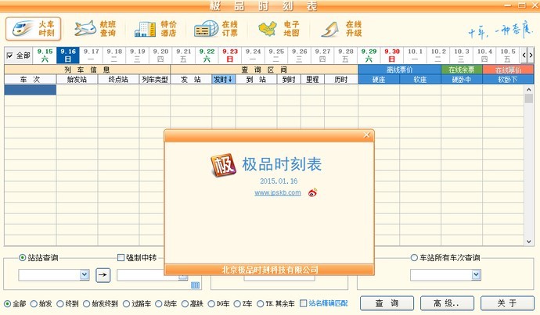
Task: Click the 终点站 column header
Action: pos(118,80)
